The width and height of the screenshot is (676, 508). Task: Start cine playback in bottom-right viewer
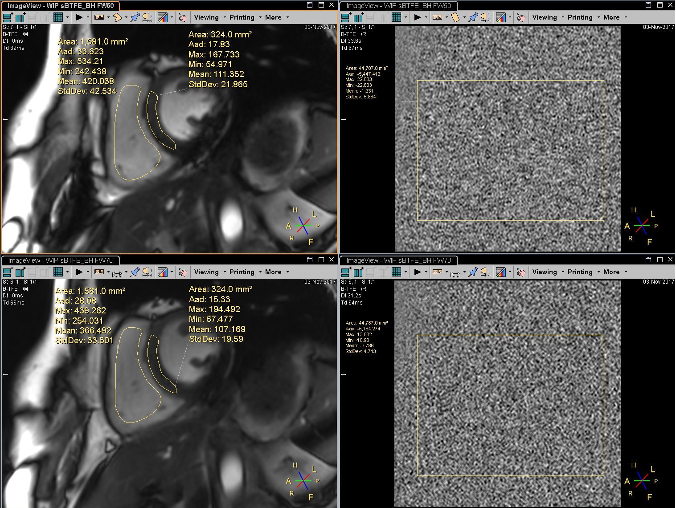pos(417,272)
